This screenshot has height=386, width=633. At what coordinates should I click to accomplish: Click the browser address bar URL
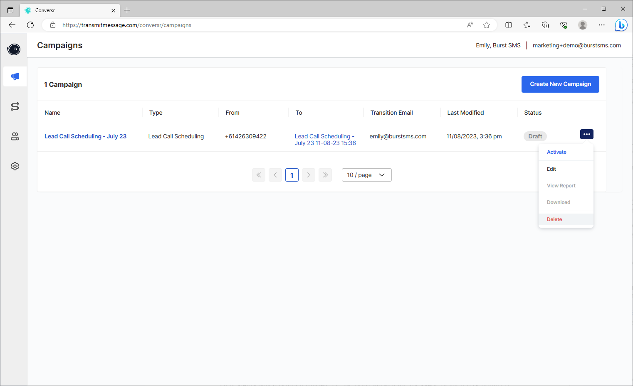pos(127,25)
